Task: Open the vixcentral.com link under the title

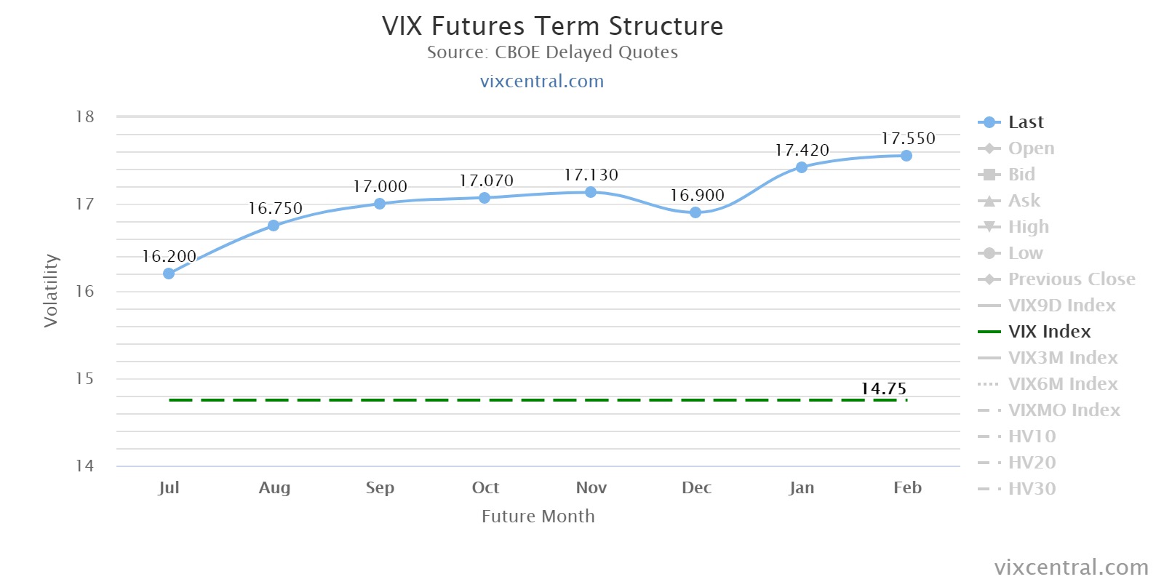Action: click(x=542, y=81)
